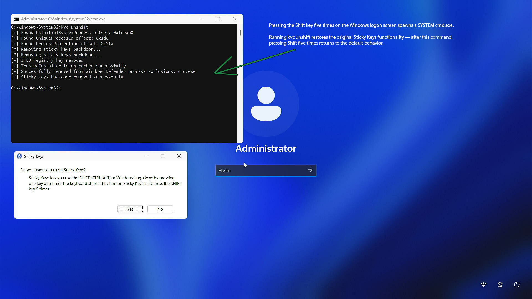Open the network Wi-Fi status icon
This screenshot has width=532, height=299.
(x=484, y=285)
